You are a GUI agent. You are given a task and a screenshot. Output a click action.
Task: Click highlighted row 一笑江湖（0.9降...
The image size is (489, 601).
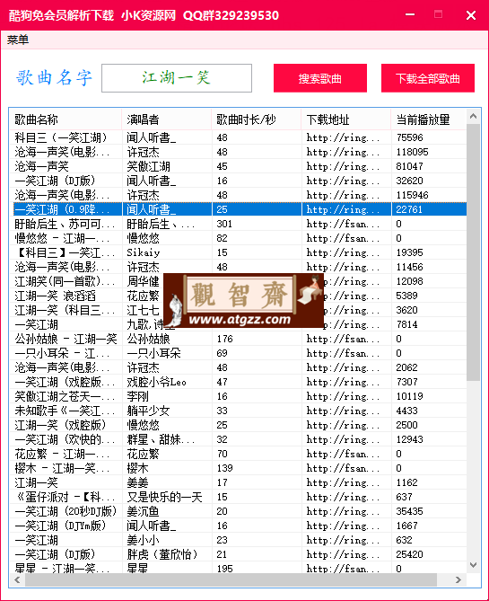pyautogui.click(x=240, y=209)
